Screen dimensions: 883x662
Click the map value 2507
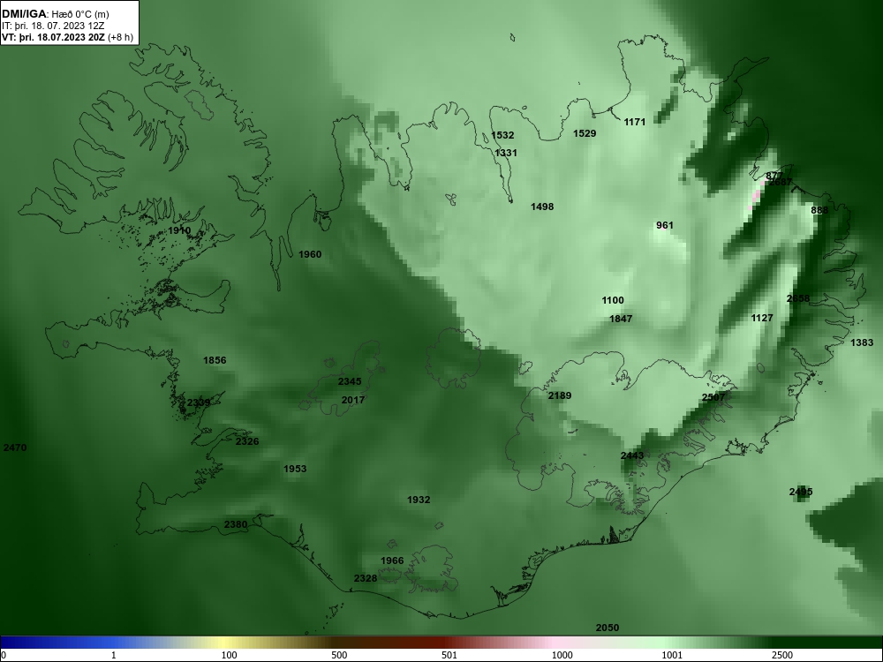[x=713, y=397]
